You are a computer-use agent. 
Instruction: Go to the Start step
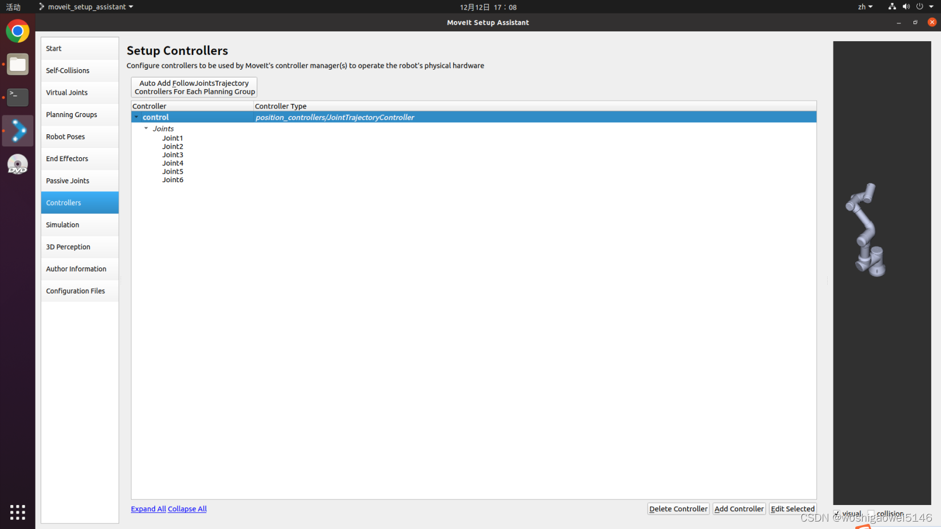point(80,49)
